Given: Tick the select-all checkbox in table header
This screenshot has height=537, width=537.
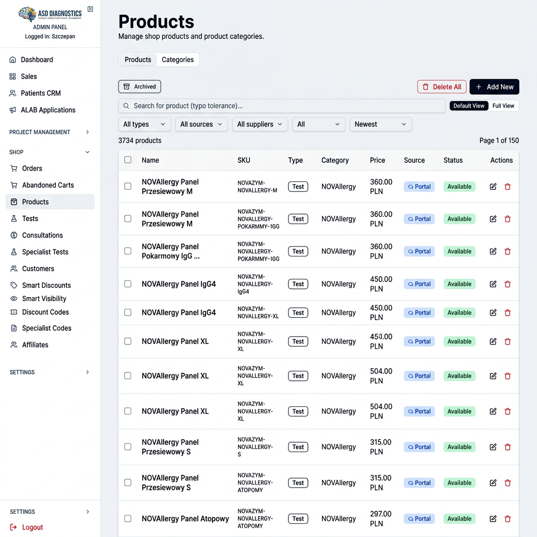Looking at the screenshot, I should 128,159.
